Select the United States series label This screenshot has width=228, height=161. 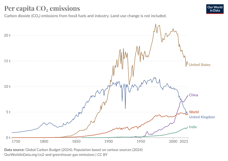pyautogui.click(x=200, y=65)
